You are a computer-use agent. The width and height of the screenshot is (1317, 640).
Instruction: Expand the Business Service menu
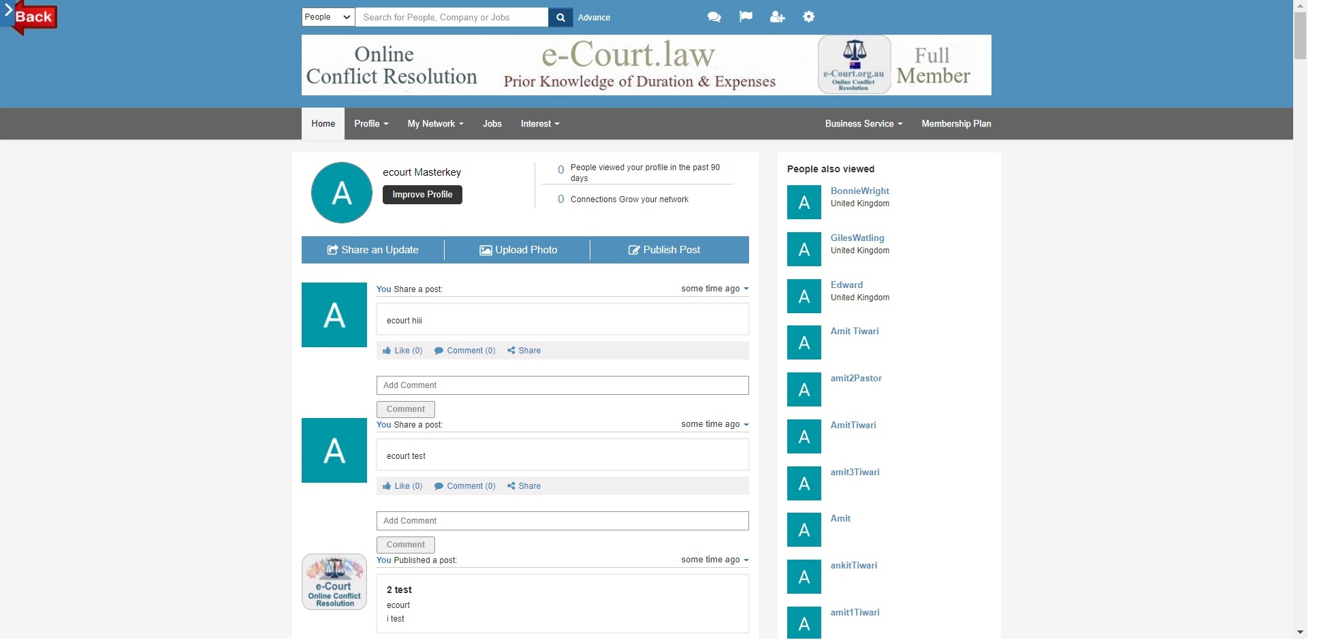(x=863, y=124)
